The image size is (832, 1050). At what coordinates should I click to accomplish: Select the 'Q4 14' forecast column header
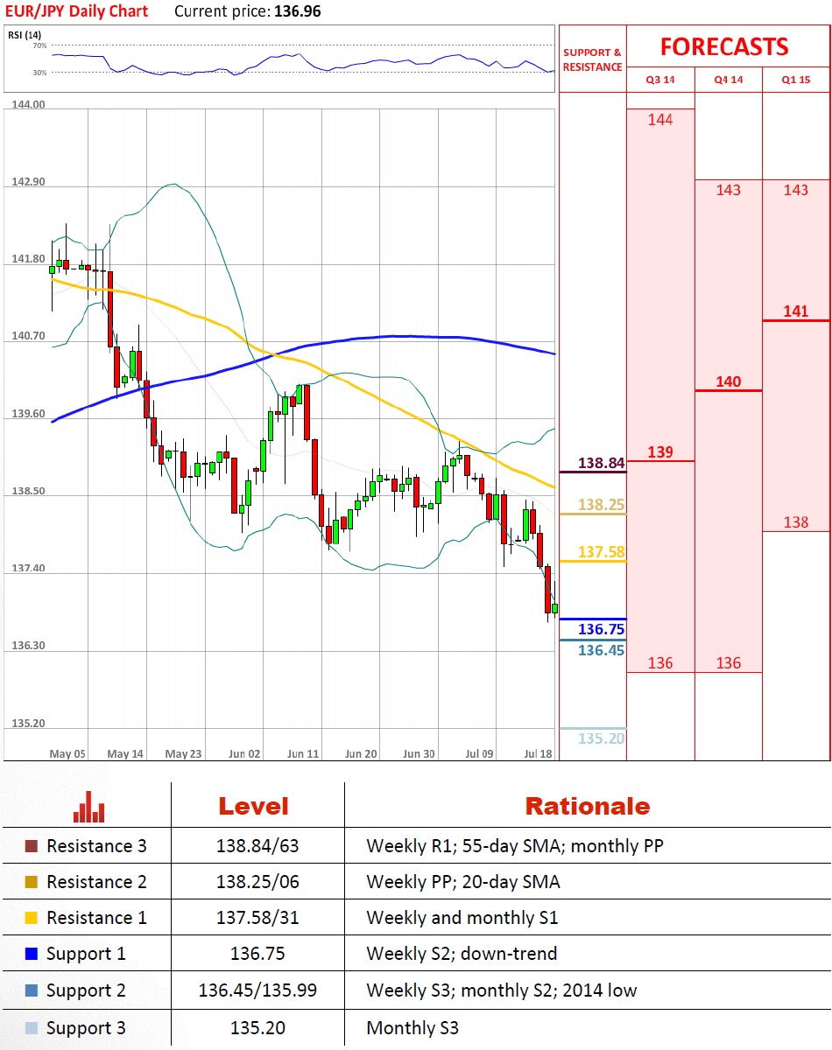[729, 80]
